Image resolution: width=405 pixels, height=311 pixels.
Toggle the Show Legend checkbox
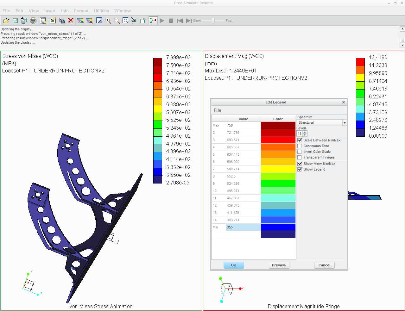[x=300, y=169]
